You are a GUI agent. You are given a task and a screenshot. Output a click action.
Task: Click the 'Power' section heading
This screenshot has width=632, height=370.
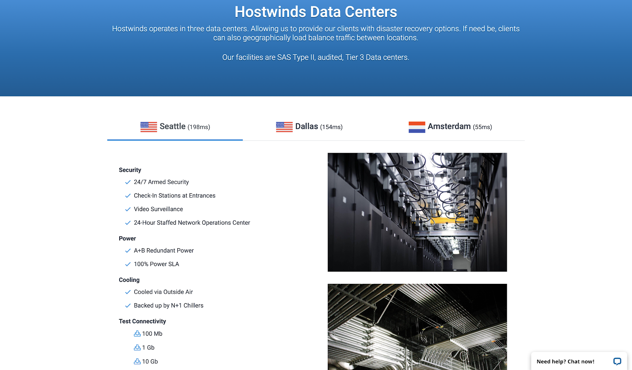pyautogui.click(x=127, y=238)
